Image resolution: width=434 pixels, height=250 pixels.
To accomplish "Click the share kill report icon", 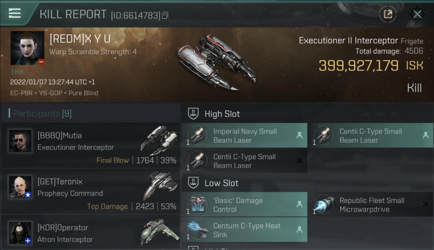I will coord(388,14).
